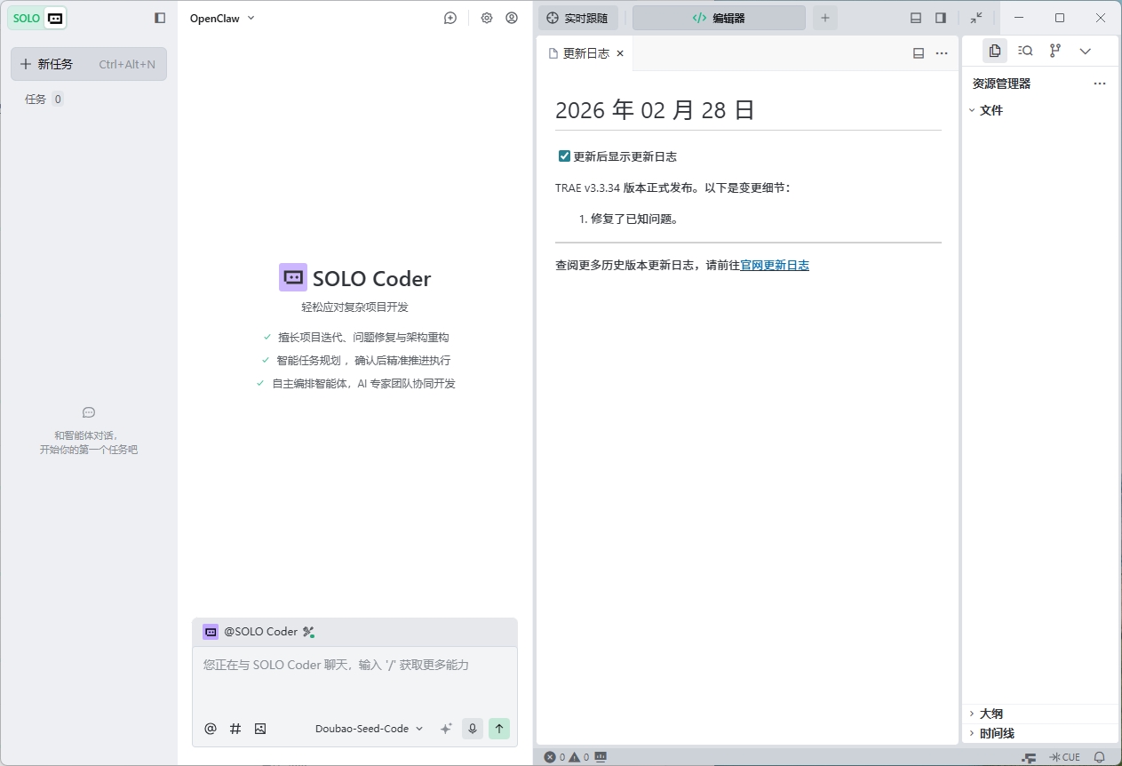Start voice input with the microphone icon
Viewport: 1122px width, 766px height.
pos(473,729)
